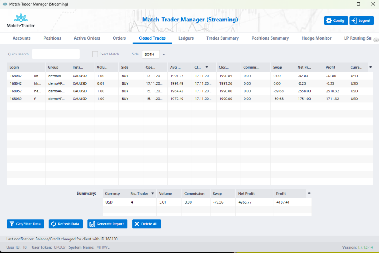
Task: Click the System Name MTRWL value
Action: (x=103, y=247)
